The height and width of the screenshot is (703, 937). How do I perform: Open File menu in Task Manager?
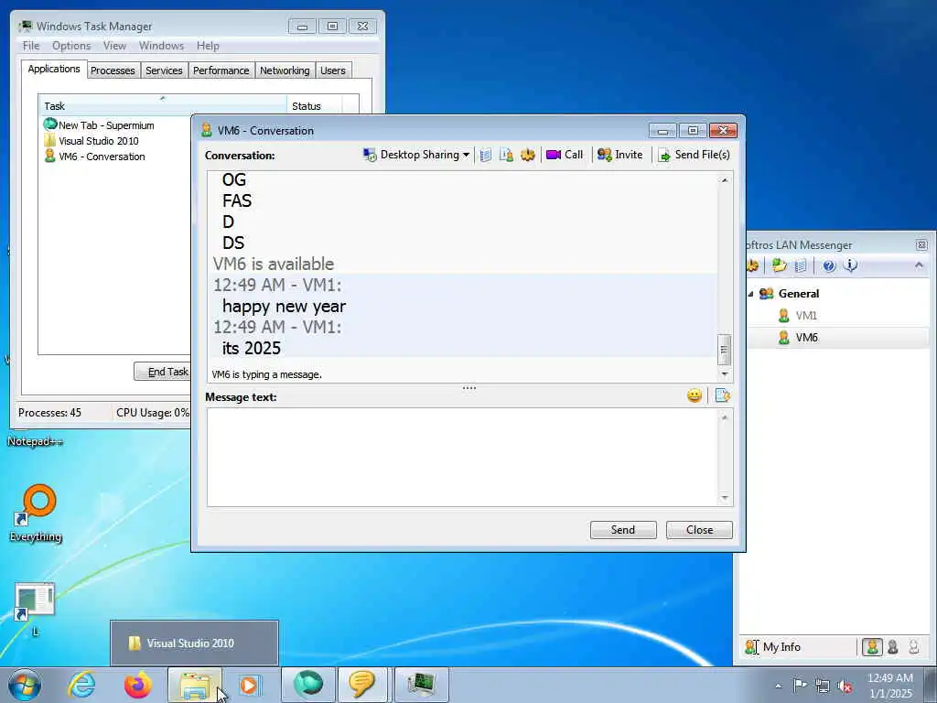31,46
